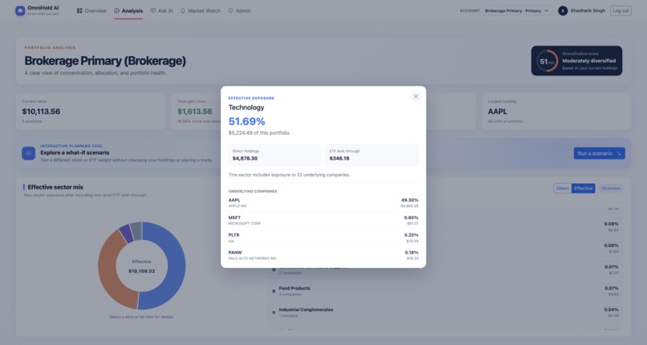Click the Ask AI chat icon
Screen dimensions: 647x345
coord(153,10)
